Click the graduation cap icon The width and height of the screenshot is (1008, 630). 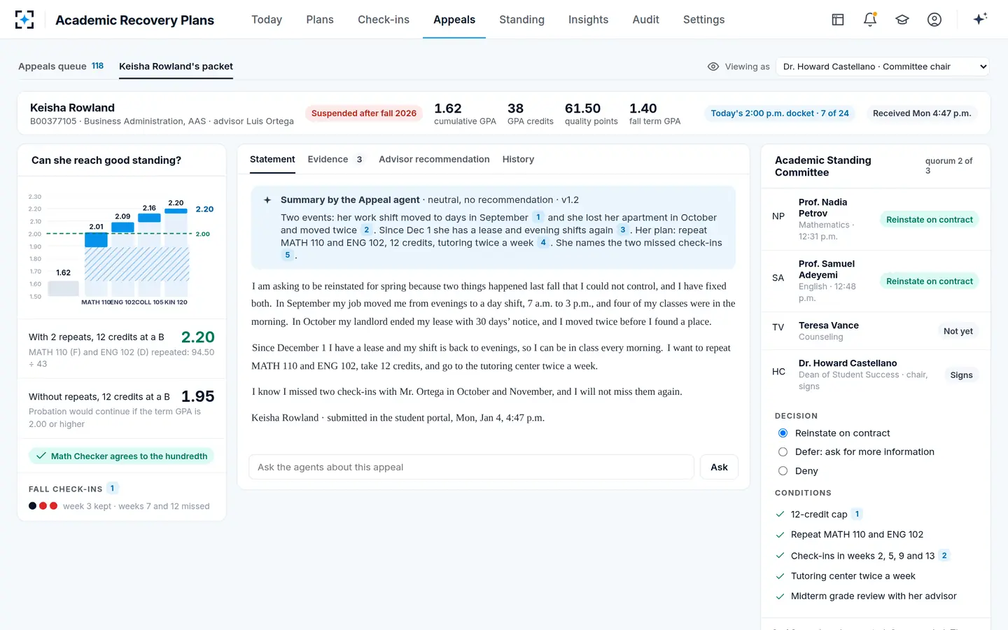[x=902, y=20]
